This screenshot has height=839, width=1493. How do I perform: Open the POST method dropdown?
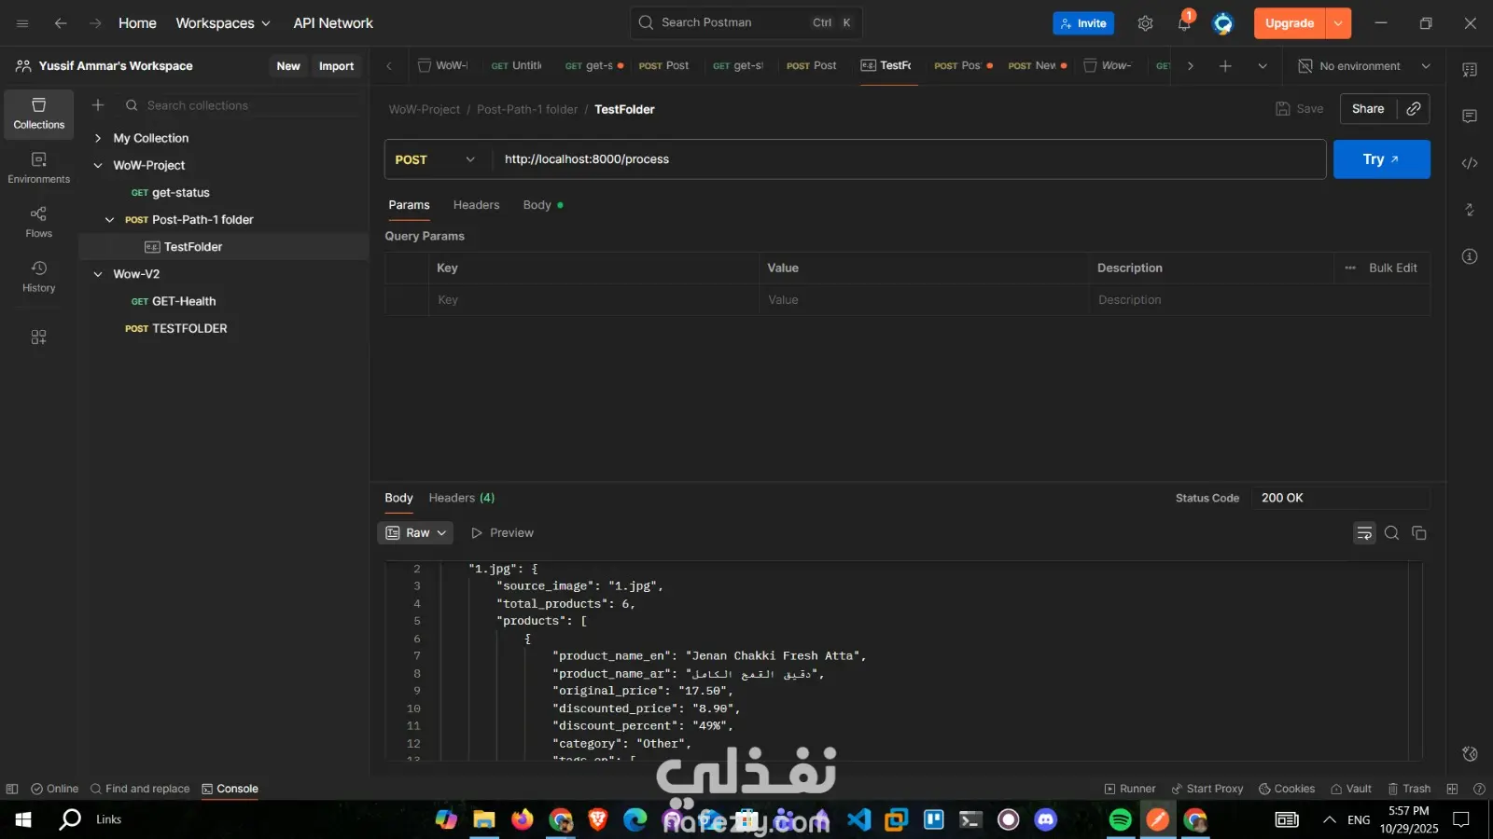436,159
